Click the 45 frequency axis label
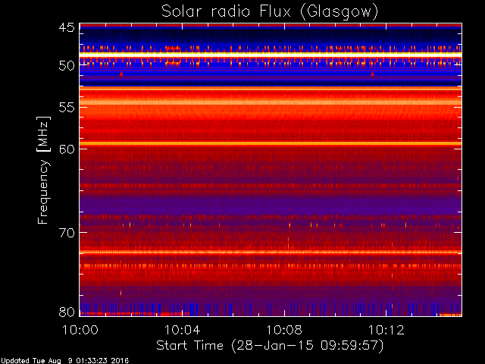This screenshot has width=485, height=364. click(x=67, y=27)
